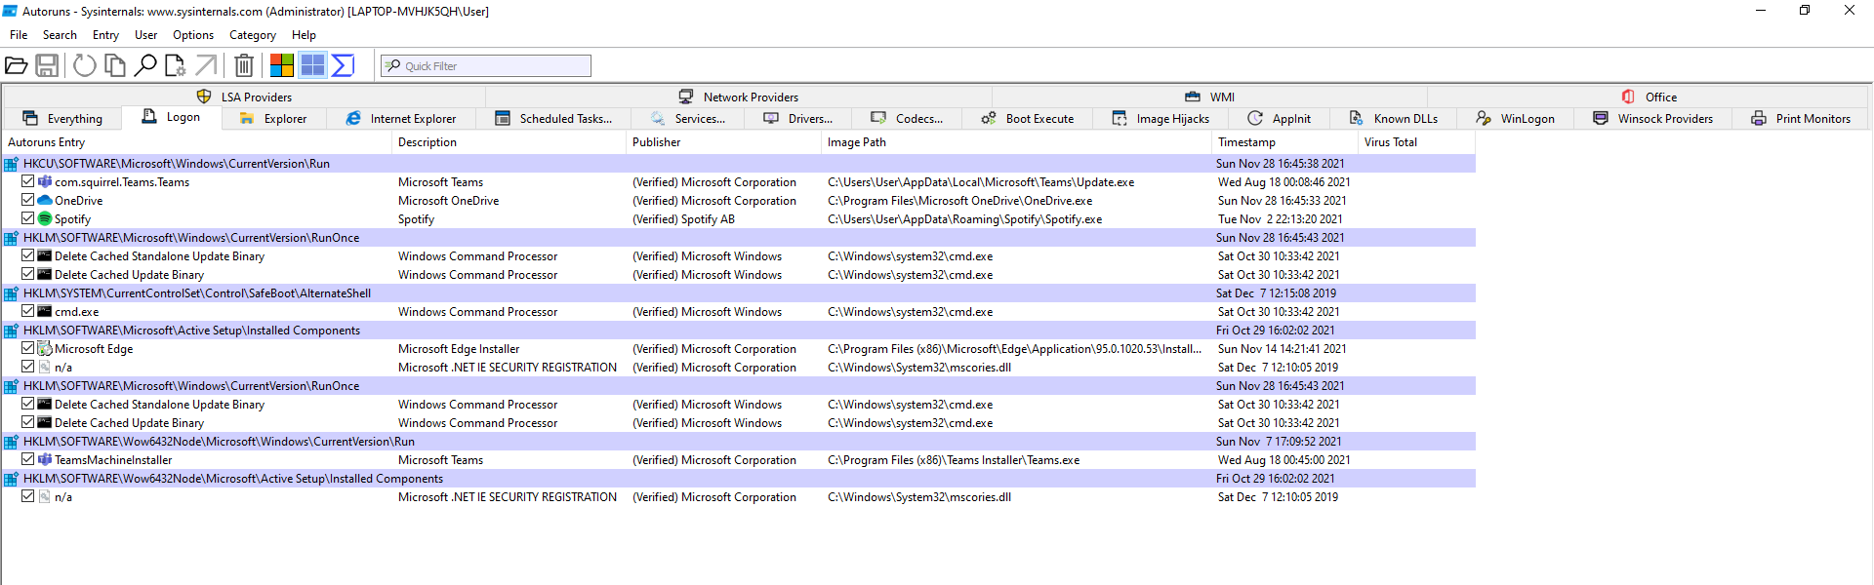Open the File menu

(x=19, y=35)
